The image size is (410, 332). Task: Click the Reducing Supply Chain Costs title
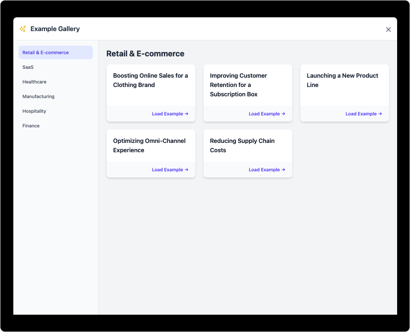[x=242, y=146]
